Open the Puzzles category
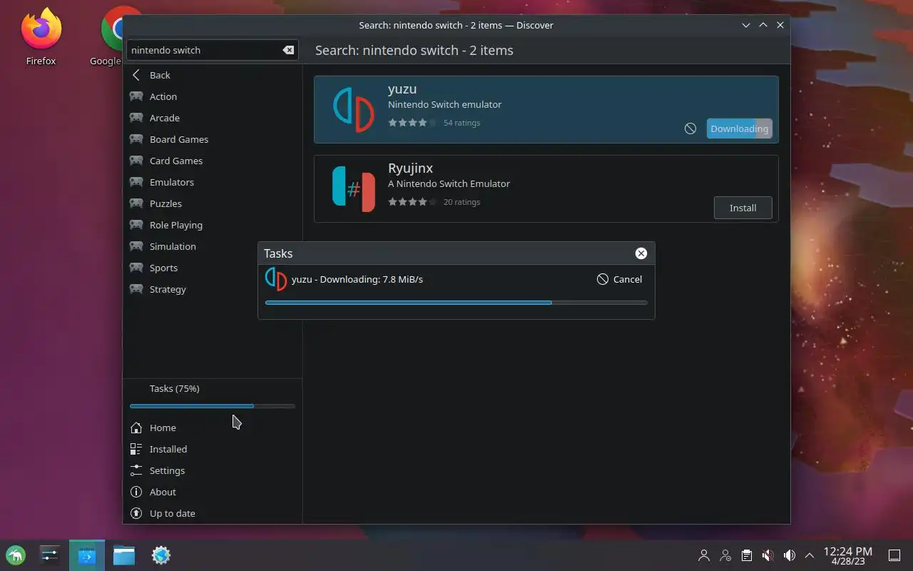 click(x=213, y=203)
